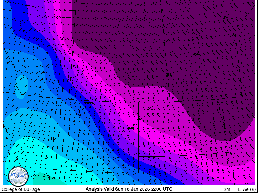
Task: Click the "College of DuPage" footer text
Action: coord(21,189)
